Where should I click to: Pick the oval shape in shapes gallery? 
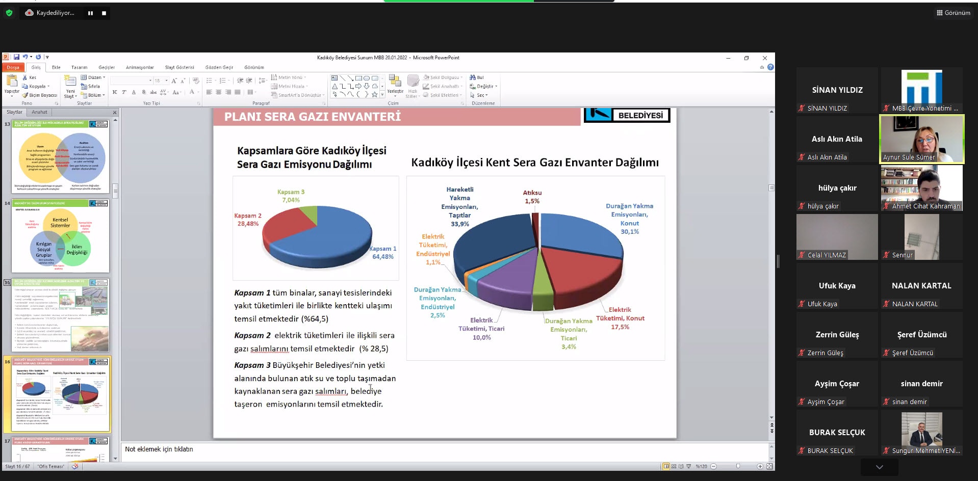[x=367, y=78]
